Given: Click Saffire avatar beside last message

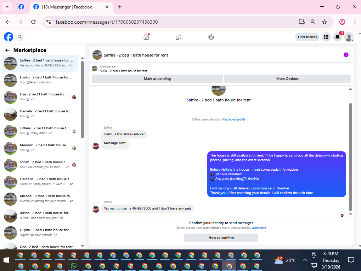Looking at the screenshot, I should click(96, 209).
